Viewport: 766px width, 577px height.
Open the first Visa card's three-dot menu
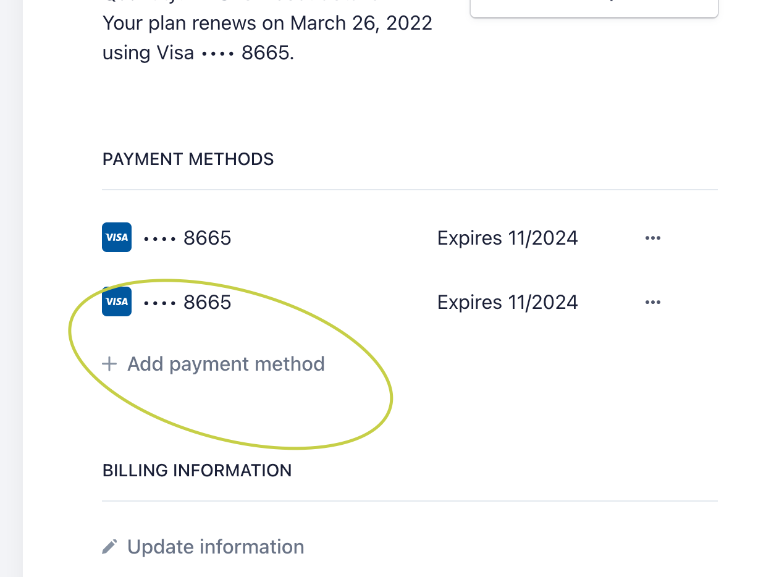pos(652,238)
